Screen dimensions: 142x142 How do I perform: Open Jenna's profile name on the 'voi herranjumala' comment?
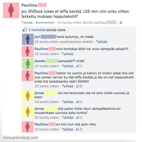39,93
